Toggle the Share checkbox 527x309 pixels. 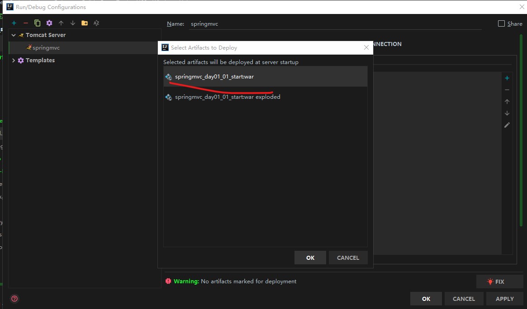[x=501, y=23]
